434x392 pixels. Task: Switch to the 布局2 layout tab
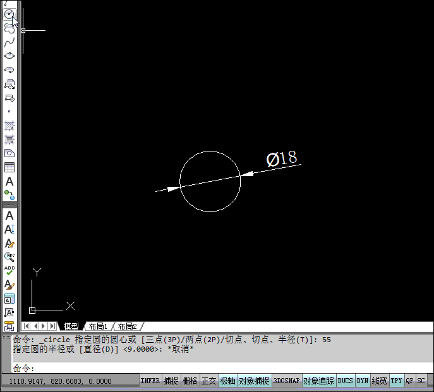pyautogui.click(x=128, y=326)
